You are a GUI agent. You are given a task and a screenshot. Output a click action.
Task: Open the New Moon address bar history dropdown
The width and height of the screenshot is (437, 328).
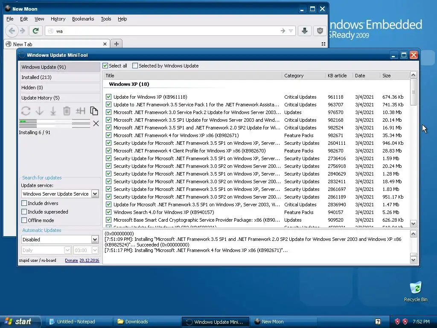(291, 31)
